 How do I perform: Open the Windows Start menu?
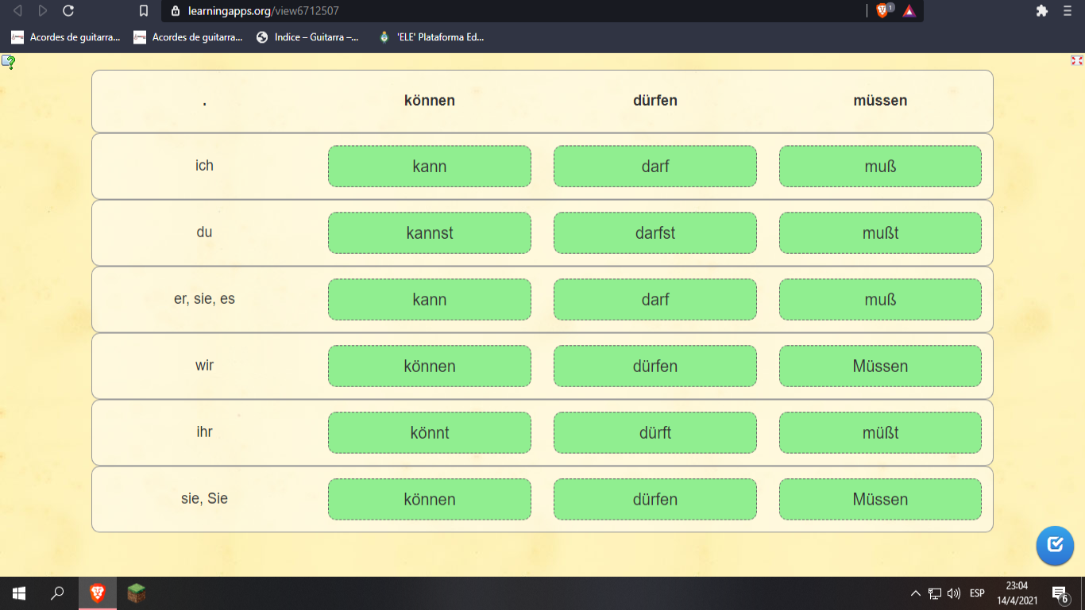pos(19,593)
